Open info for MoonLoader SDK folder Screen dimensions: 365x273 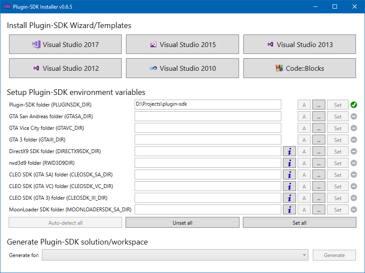point(289,210)
